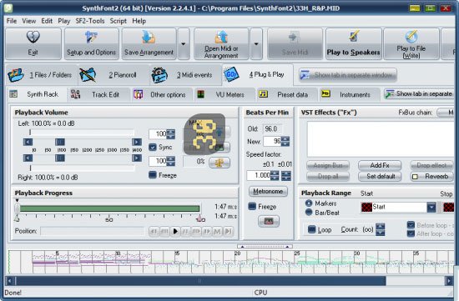Click the Add Fx button
Screen dimensions: 459x301
click(380, 166)
